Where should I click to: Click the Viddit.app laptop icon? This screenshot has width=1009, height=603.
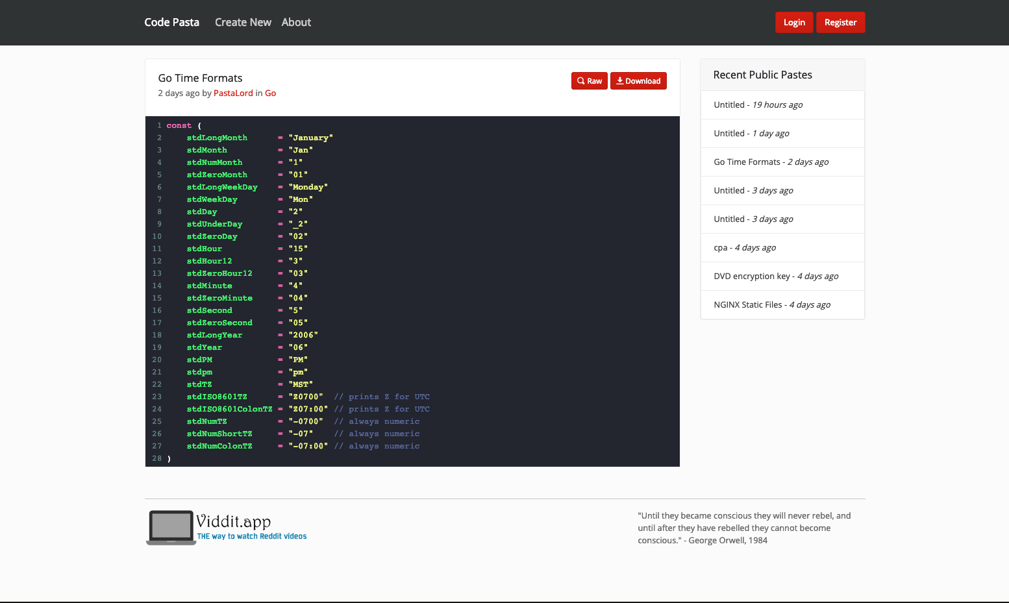(x=170, y=527)
